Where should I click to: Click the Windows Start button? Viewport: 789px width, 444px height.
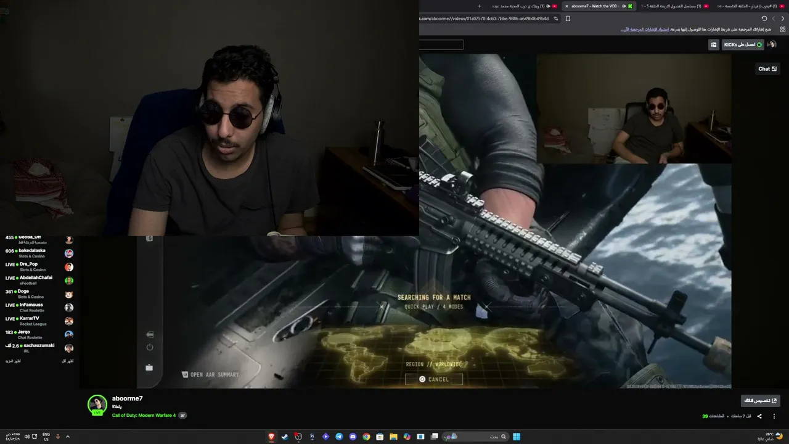(x=517, y=437)
